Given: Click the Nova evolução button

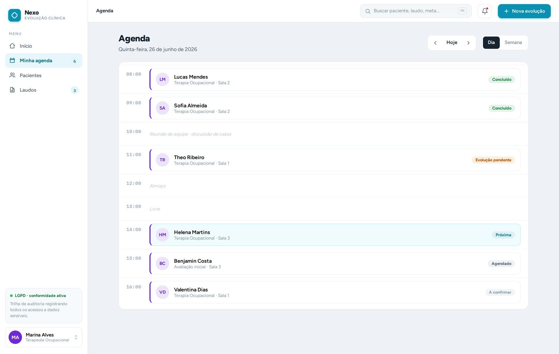Looking at the screenshot, I should (x=524, y=11).
